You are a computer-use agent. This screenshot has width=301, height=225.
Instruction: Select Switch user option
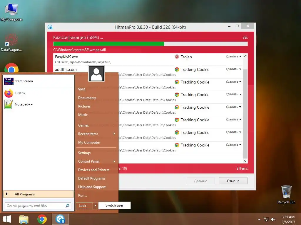click(114, 205)
